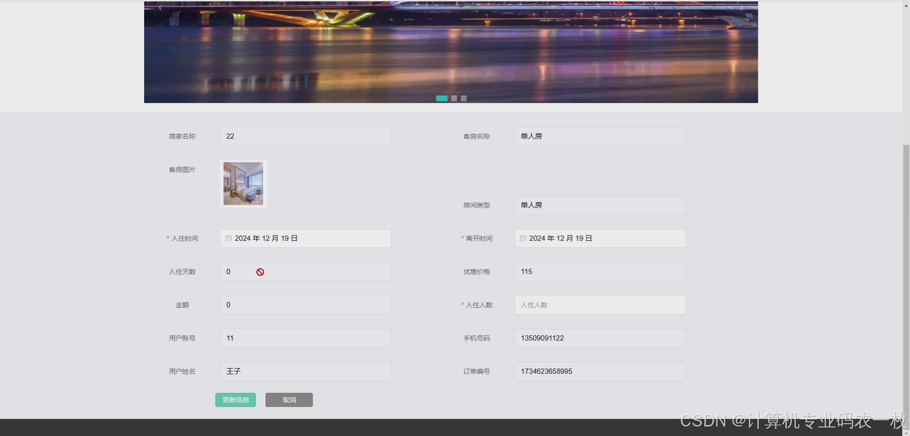Click the 手机号码 label text
The height and width of the screenshot is (436, 910).
pos(476,338)
